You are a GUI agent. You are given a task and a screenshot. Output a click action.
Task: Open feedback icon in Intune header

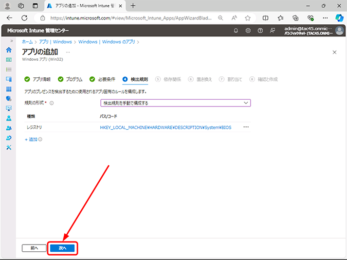click(x=273, y=31)
